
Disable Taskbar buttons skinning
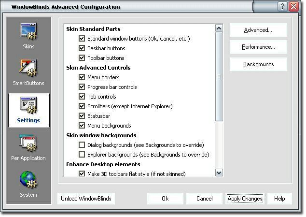tap(82, 48)
